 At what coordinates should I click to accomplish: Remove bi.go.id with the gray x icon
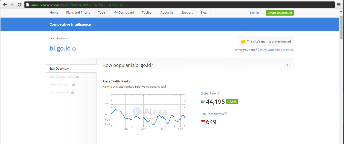(x=74, y=49)
